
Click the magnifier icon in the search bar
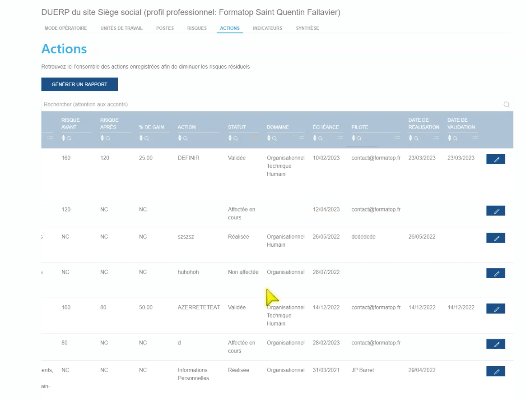tap(507, 105)
